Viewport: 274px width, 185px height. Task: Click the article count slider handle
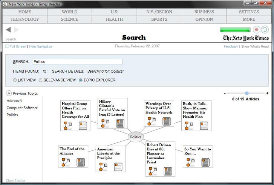247,93
